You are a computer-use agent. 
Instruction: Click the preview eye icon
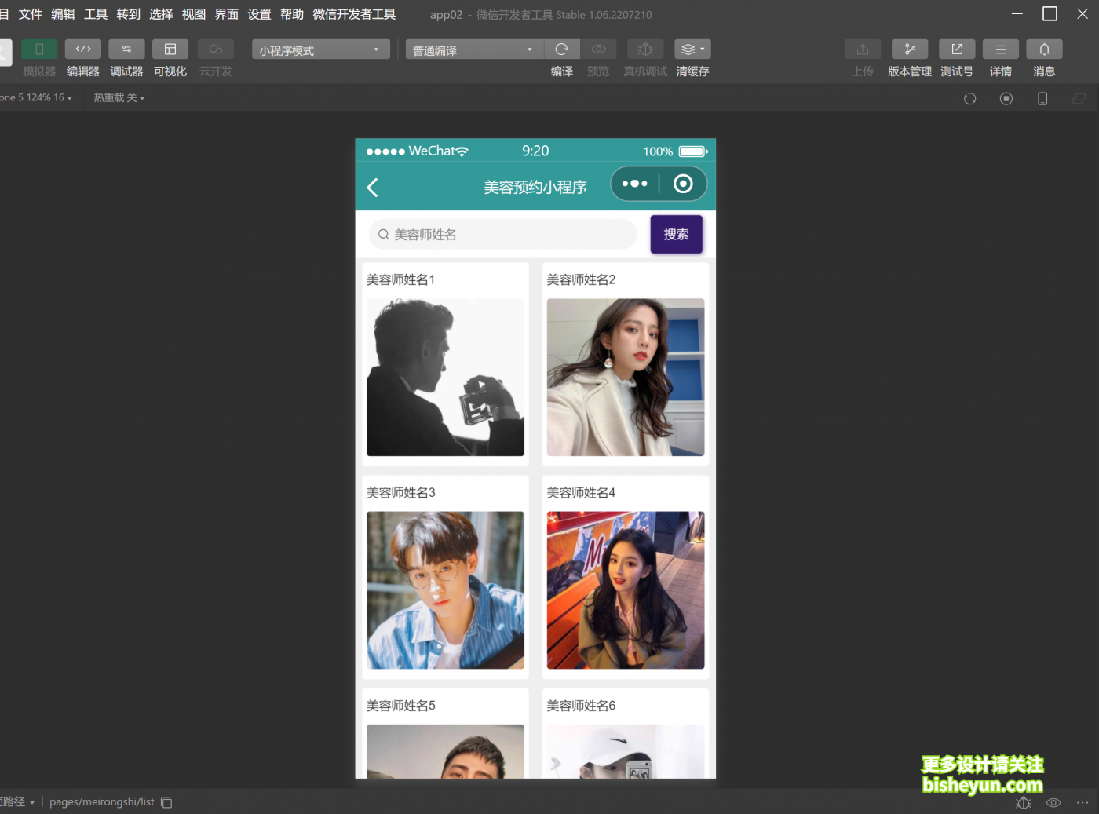coord(598,49)
